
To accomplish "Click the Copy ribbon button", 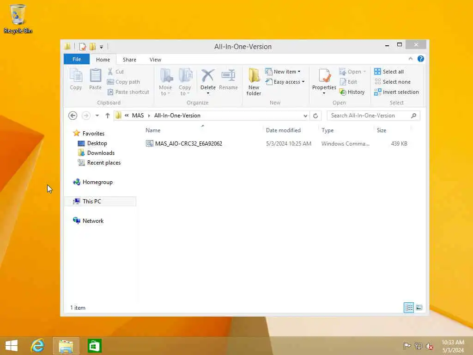I will coord(76,79).
